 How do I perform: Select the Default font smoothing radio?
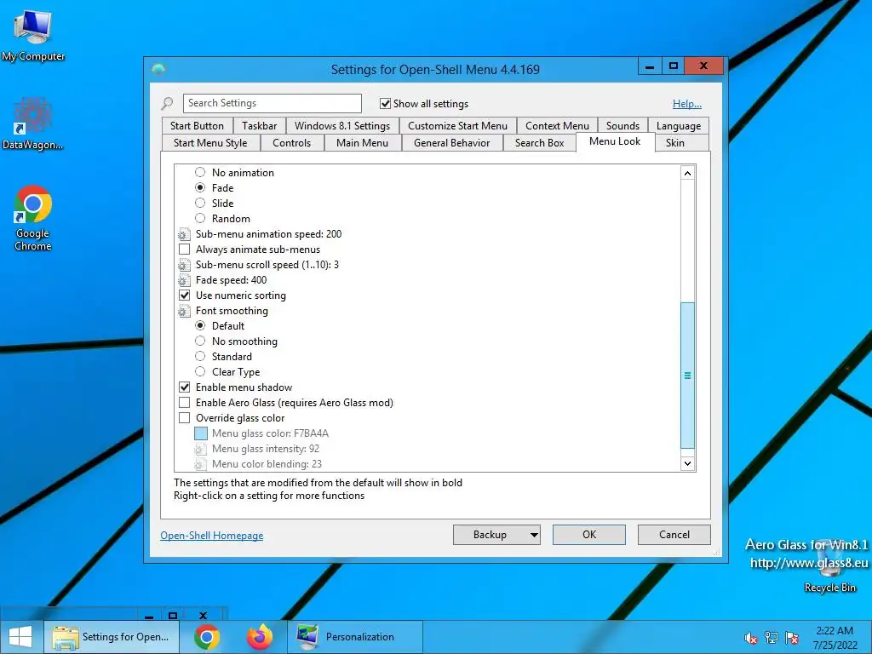coord(200,326)
